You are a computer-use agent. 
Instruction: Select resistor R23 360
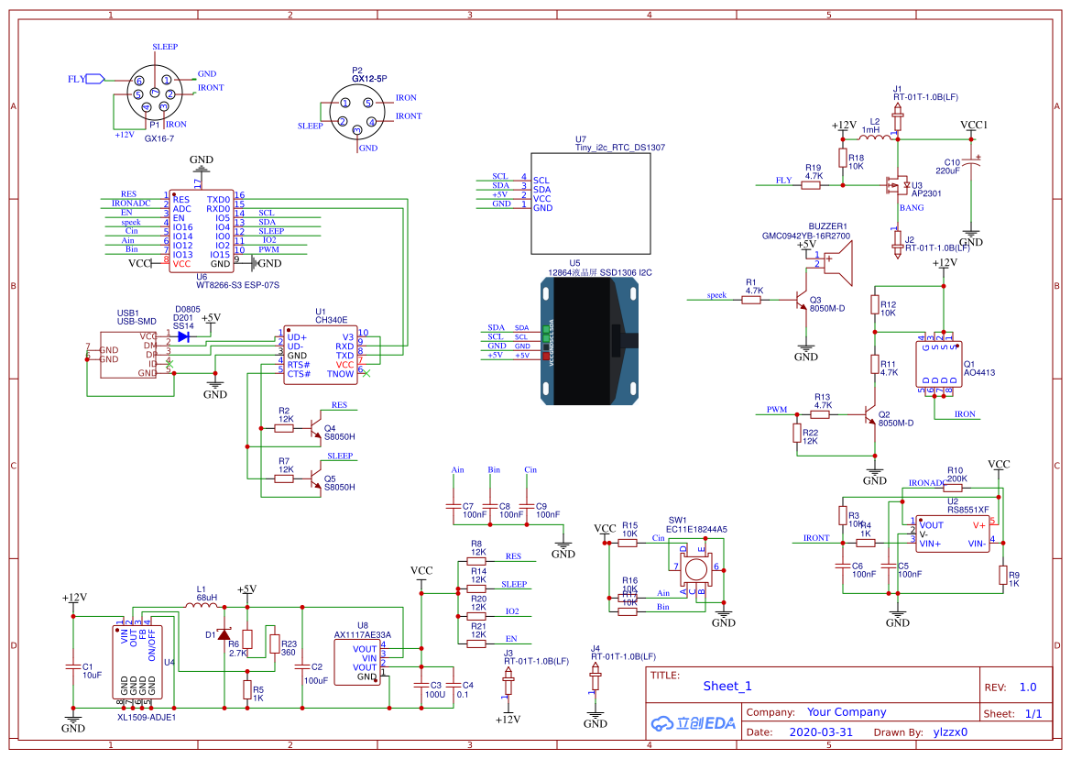pos(274,644)
